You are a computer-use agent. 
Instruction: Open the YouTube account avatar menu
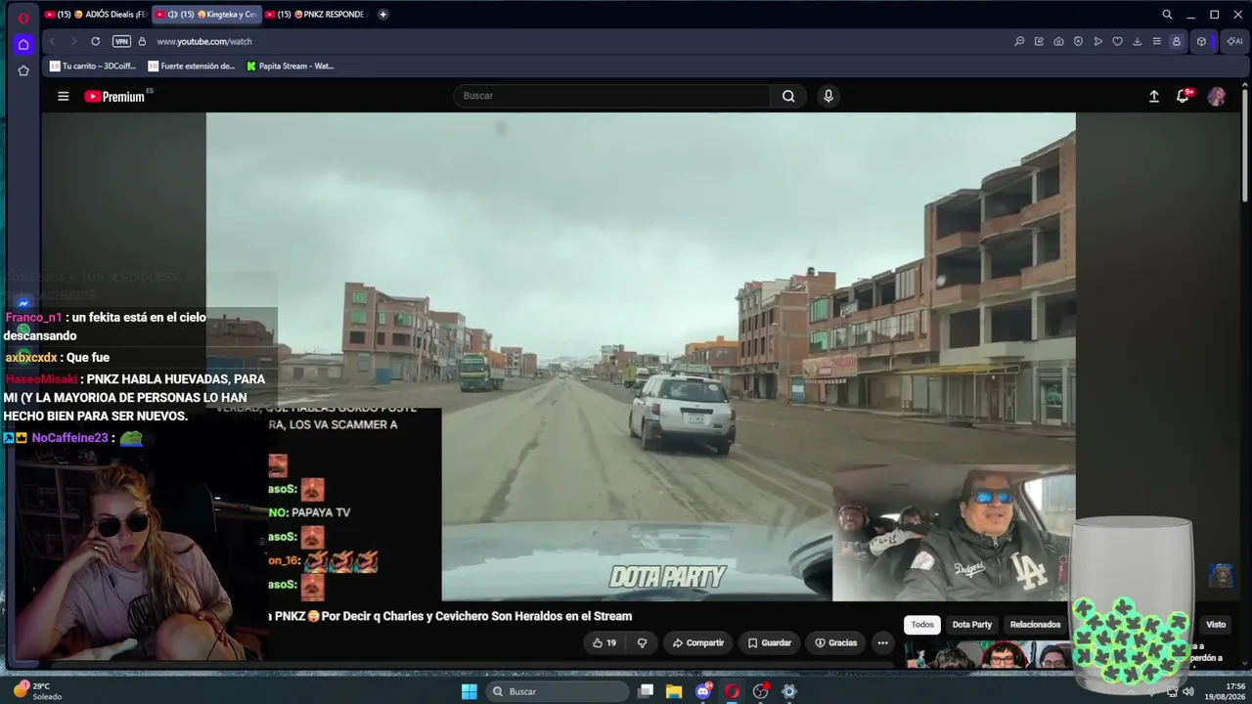(x=1217, y=96)
